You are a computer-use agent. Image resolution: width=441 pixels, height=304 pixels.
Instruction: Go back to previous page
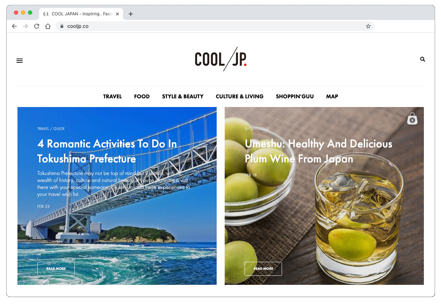14,26
